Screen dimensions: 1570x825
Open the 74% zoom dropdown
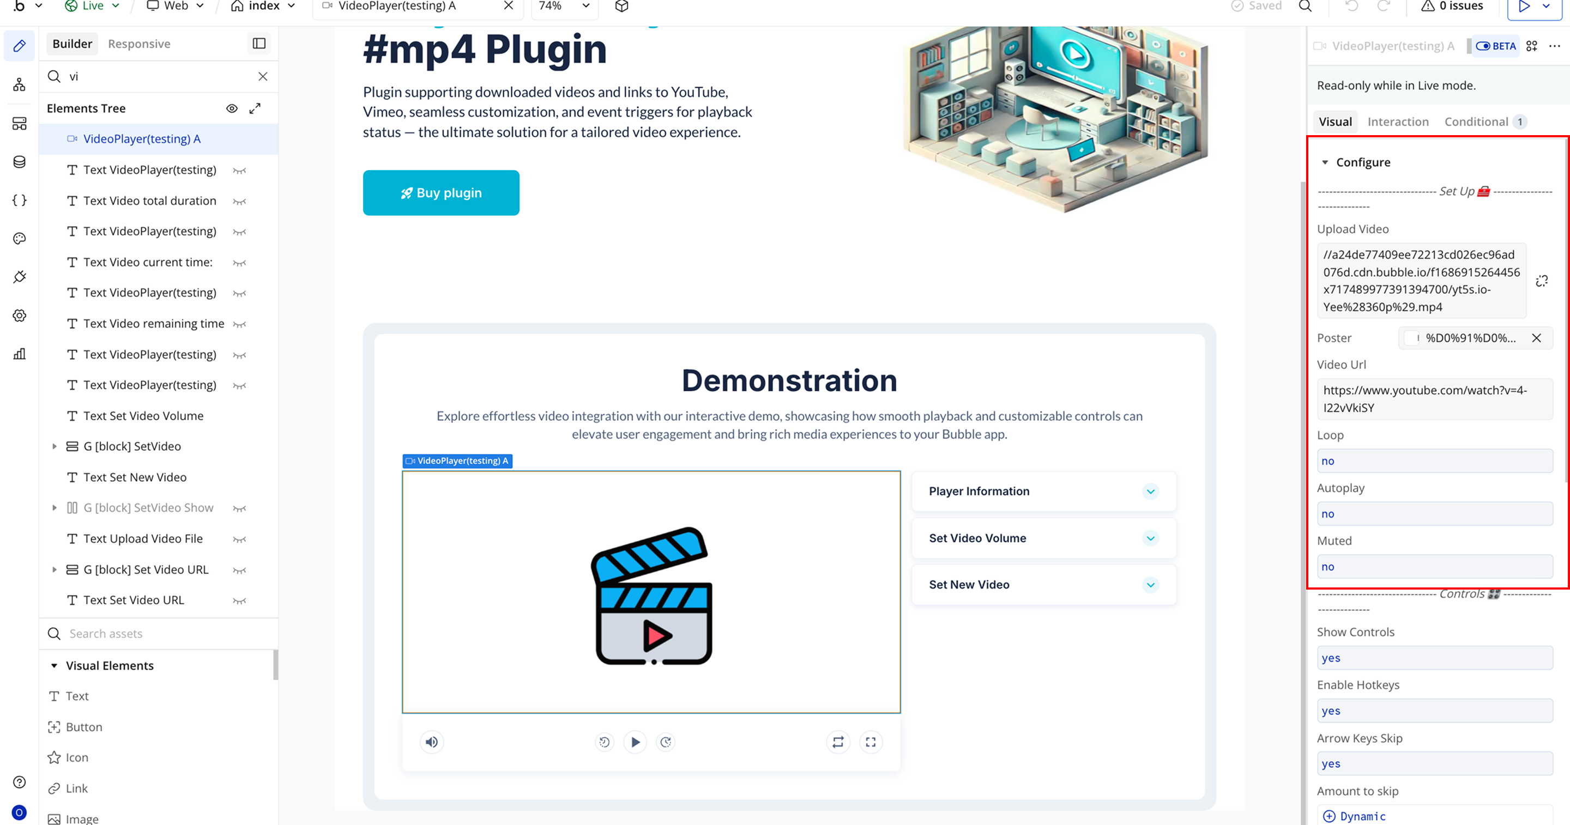point(564,6)
